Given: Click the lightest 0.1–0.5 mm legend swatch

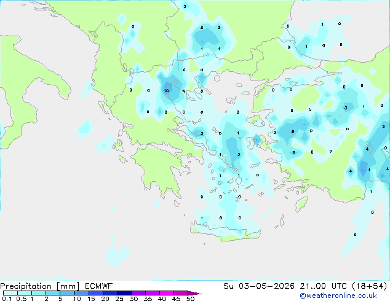Looking at the screenshot, I should 10,293.
